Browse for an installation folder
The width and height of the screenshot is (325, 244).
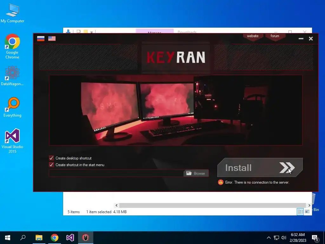(x=196, y=173)
